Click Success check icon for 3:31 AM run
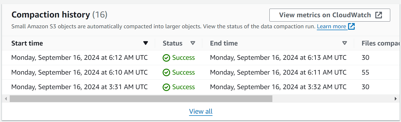 click(x=166, y=87)
